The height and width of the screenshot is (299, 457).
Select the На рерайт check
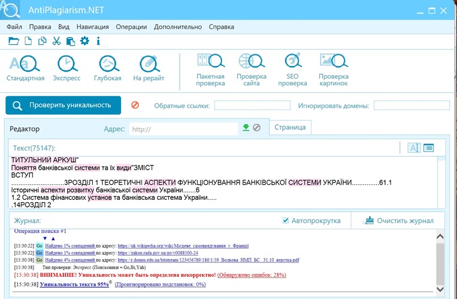(149, 68)
